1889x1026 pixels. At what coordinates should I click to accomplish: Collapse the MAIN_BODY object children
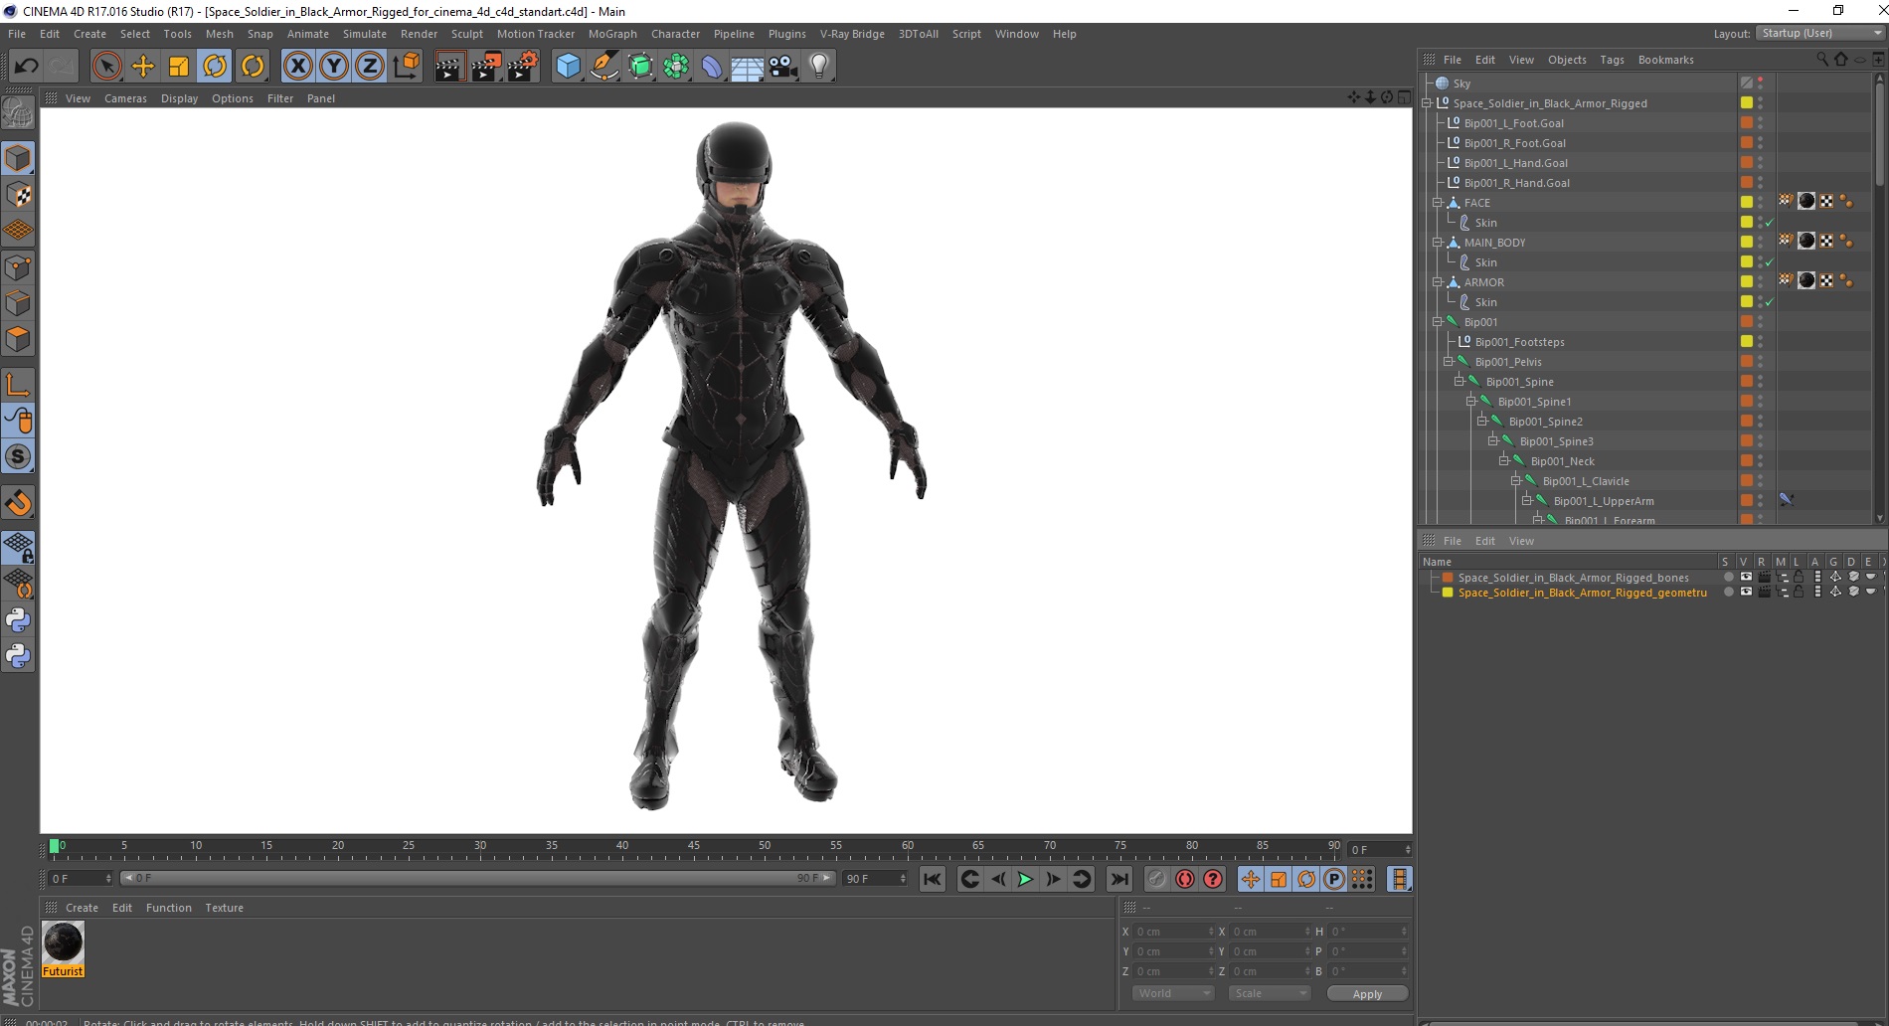coord(1438,242)
